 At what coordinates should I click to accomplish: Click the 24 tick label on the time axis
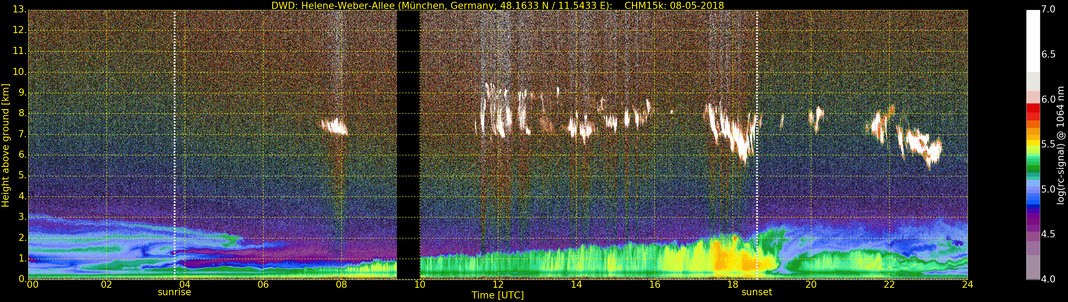967,285
